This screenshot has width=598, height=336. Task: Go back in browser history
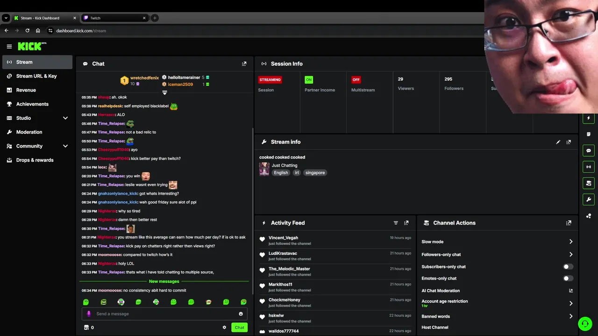pyautogui.click(x=6, y=30)
